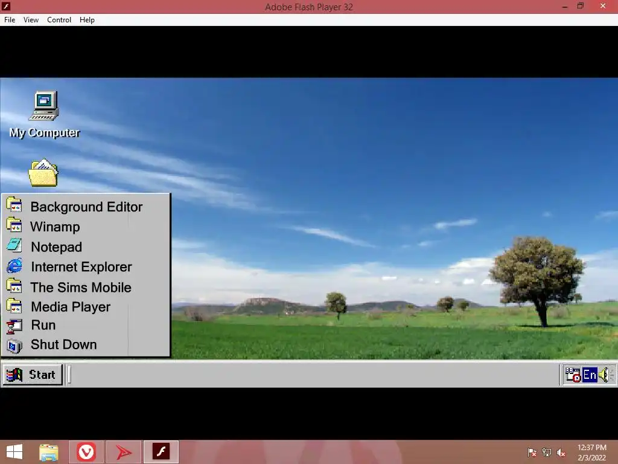This screenshot has height=464, width=618.
Task: Click the Action Center flag tray icon
Action: [x=532, y=453]
